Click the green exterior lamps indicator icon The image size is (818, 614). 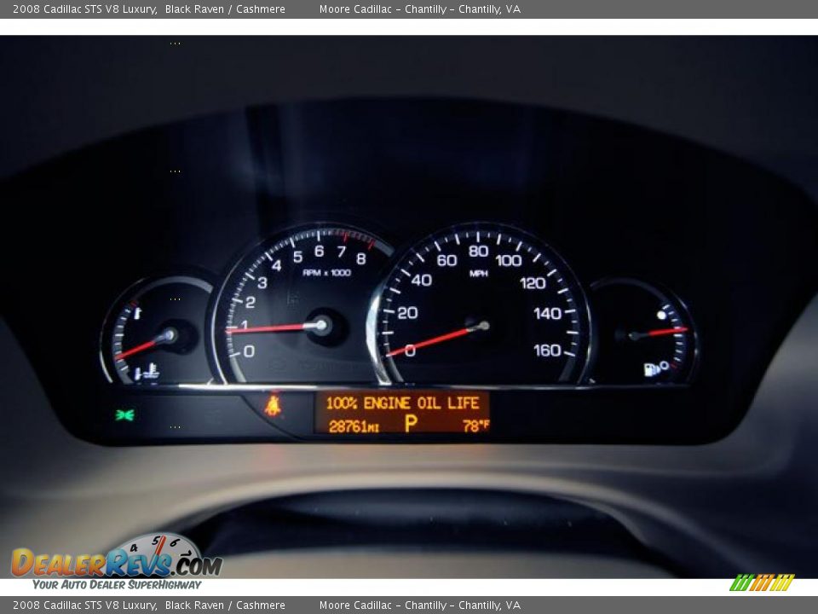(x=124, y=415)
